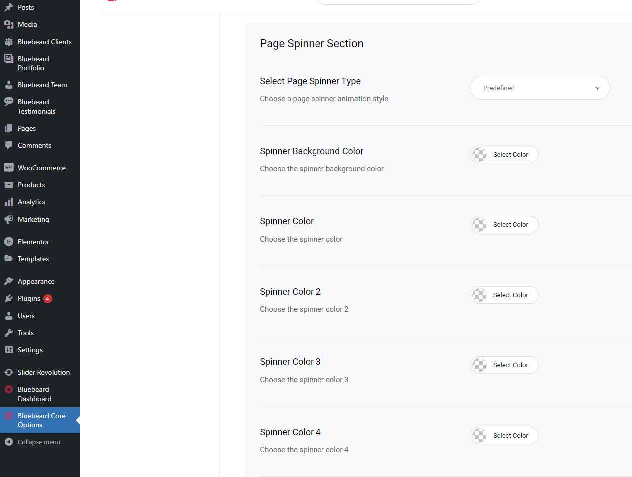This screenshot has height=477, width=632.
Task: Click the Pages icon in sidebar
Action: coord(9,128)
